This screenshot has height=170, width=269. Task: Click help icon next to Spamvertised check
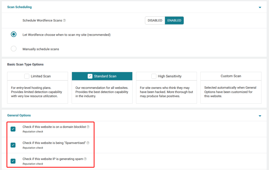(x=88, y=143)
